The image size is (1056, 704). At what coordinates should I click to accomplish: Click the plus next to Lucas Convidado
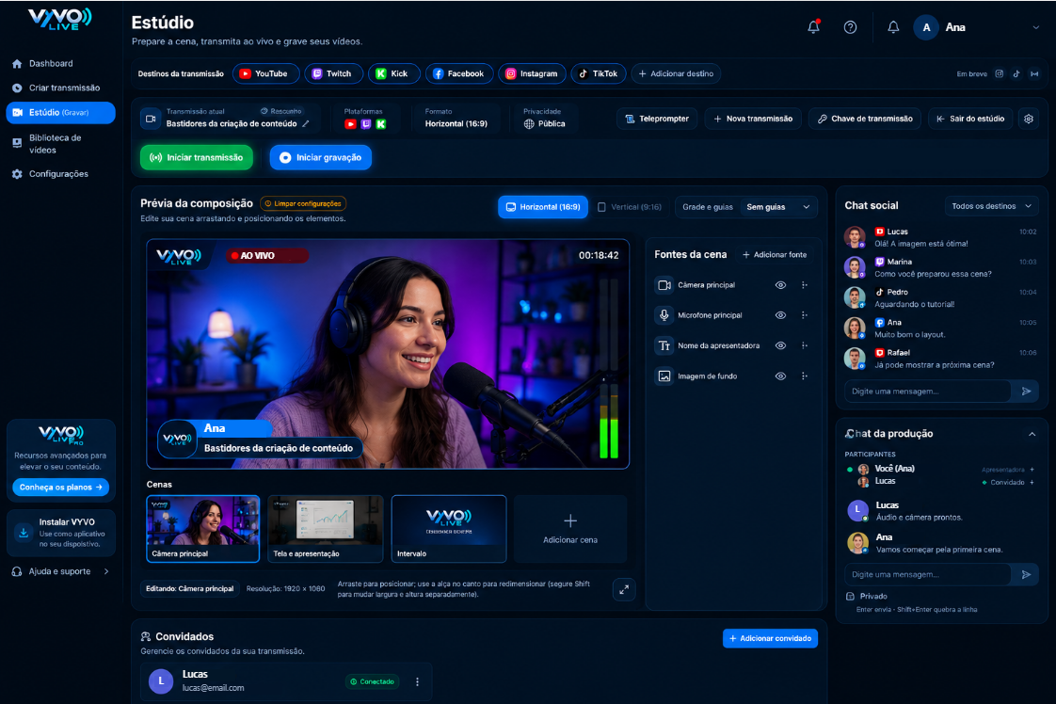[x=1032, y=483]
